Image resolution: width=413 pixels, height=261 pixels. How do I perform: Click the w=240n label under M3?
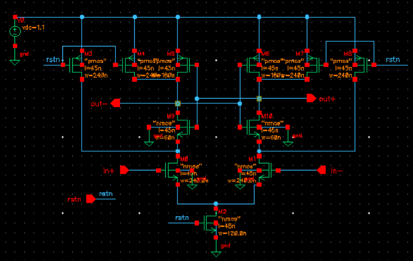[96, 76]
